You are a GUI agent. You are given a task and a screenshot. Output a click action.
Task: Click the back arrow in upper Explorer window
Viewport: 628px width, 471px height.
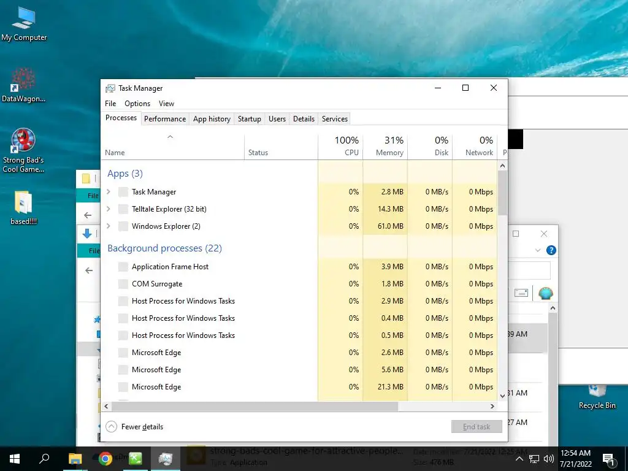tap(88, 215)
